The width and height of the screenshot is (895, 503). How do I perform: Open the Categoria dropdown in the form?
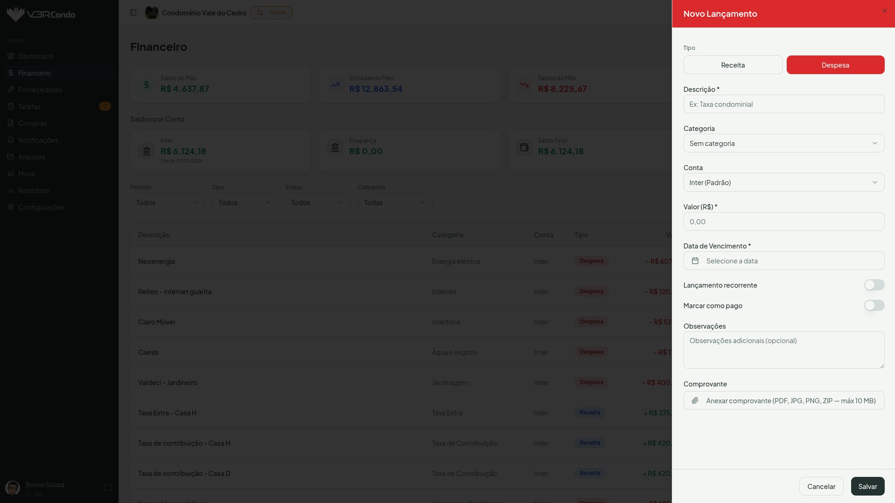click(783, 143)
